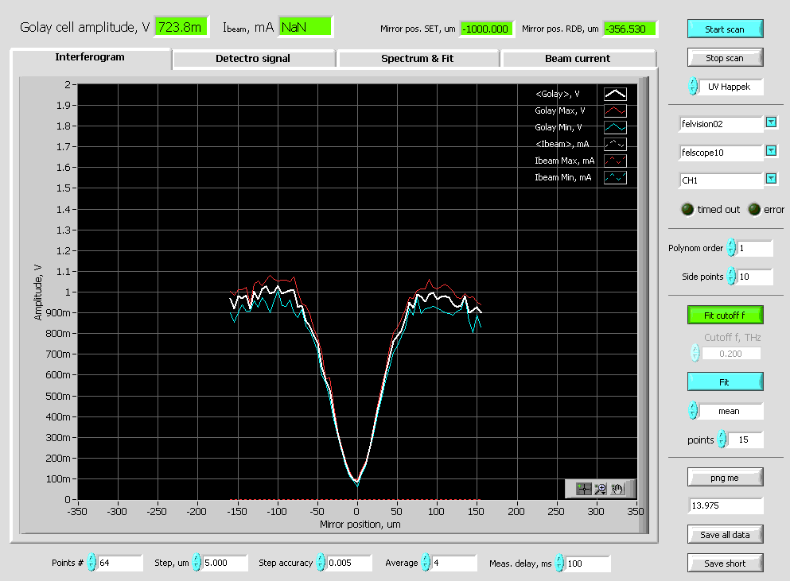Image resolution: width=790 pixels, height=581 pixels.
Task: Click the points value field showing 15
Action: click(745, 440)
